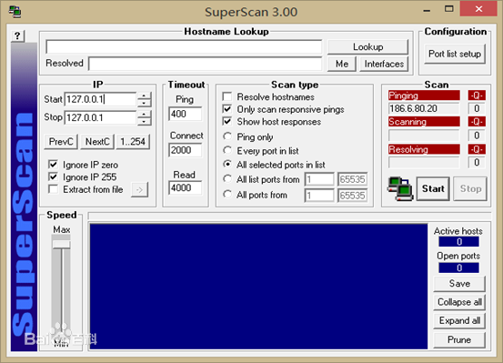The height and width of the screenshot is (363, 503).
Task: Click All list ports from 65535 field
Action: pyautogui.click(x=352, y=179)
